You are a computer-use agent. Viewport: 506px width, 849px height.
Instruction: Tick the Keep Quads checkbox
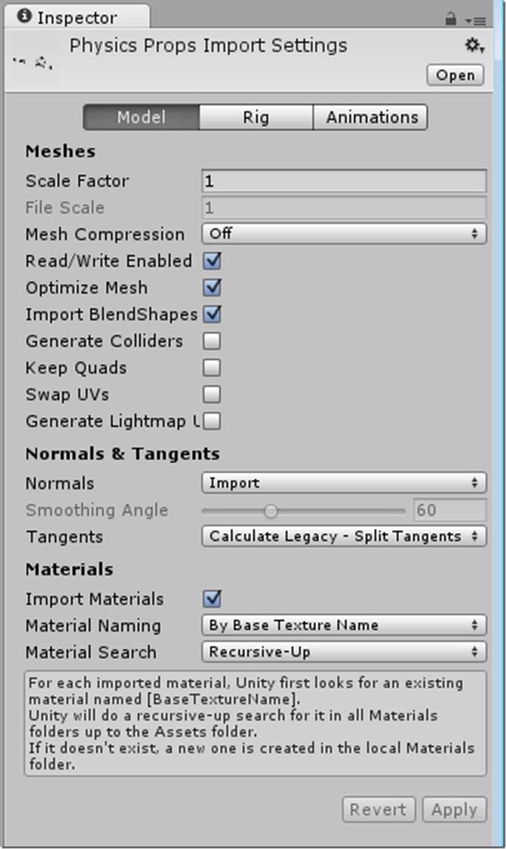tap(212, 368)
